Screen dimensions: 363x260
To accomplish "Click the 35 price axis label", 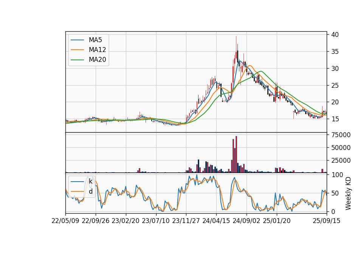I will click(x=335, y=52).
